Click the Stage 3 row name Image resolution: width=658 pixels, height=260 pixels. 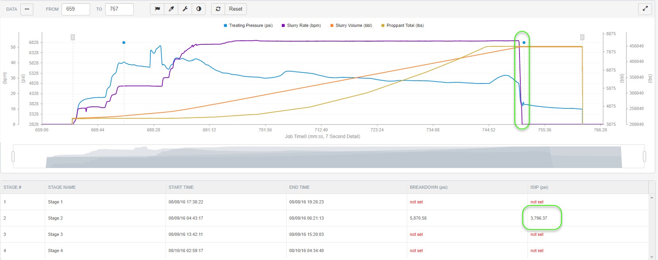point(55,234)
